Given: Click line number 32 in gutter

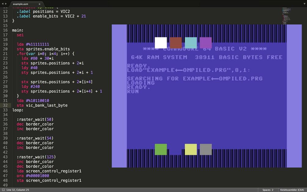Looking at the screenshot, I should (5, 105).
